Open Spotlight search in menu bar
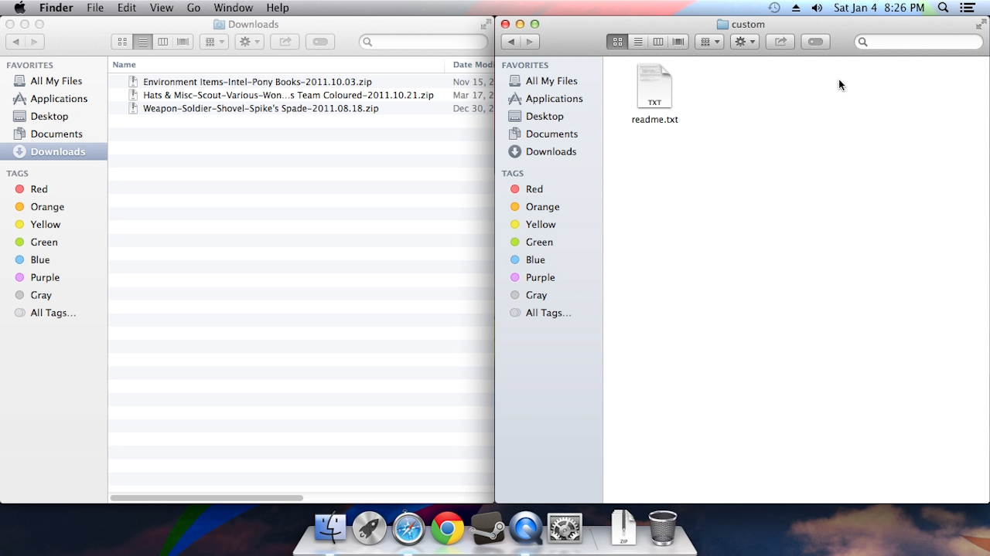Viewport: 990px width, 556px height. pos(943,8)
